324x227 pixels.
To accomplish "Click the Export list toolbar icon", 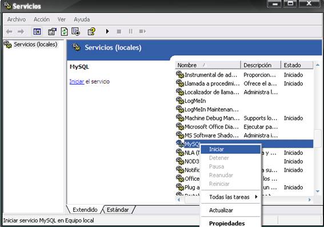I will [x=75, y=31].
